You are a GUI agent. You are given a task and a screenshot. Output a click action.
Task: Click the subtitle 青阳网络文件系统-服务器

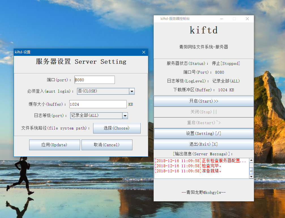point(203,47)
